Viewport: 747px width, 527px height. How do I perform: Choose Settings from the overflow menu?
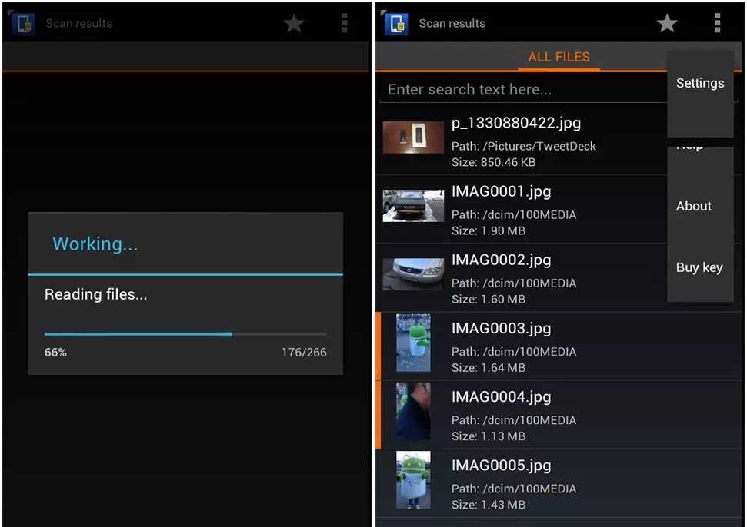(700, 83)
